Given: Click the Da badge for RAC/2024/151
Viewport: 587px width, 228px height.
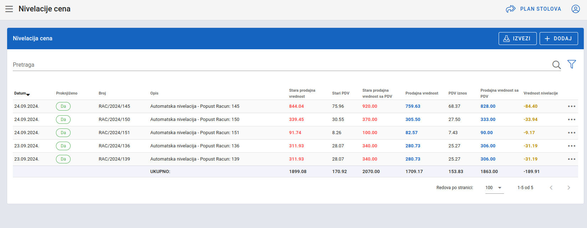Looking at the screenshot, I should coord(63,133).
